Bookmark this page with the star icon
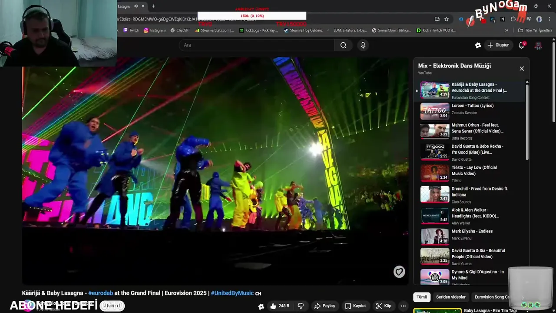The width and height of the screenshot is (556, 313). click(x=447, y=19)
